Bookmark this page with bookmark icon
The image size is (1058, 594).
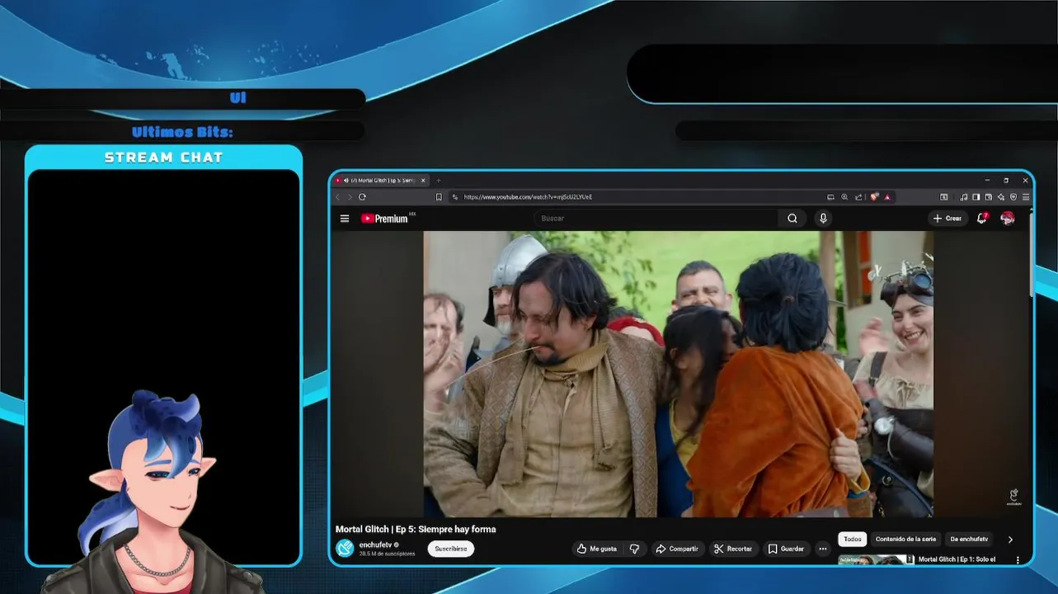439,197
